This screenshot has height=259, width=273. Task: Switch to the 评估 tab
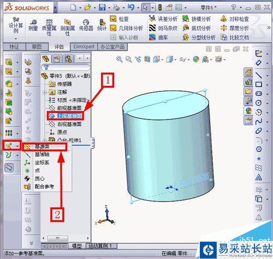(59, 47)
